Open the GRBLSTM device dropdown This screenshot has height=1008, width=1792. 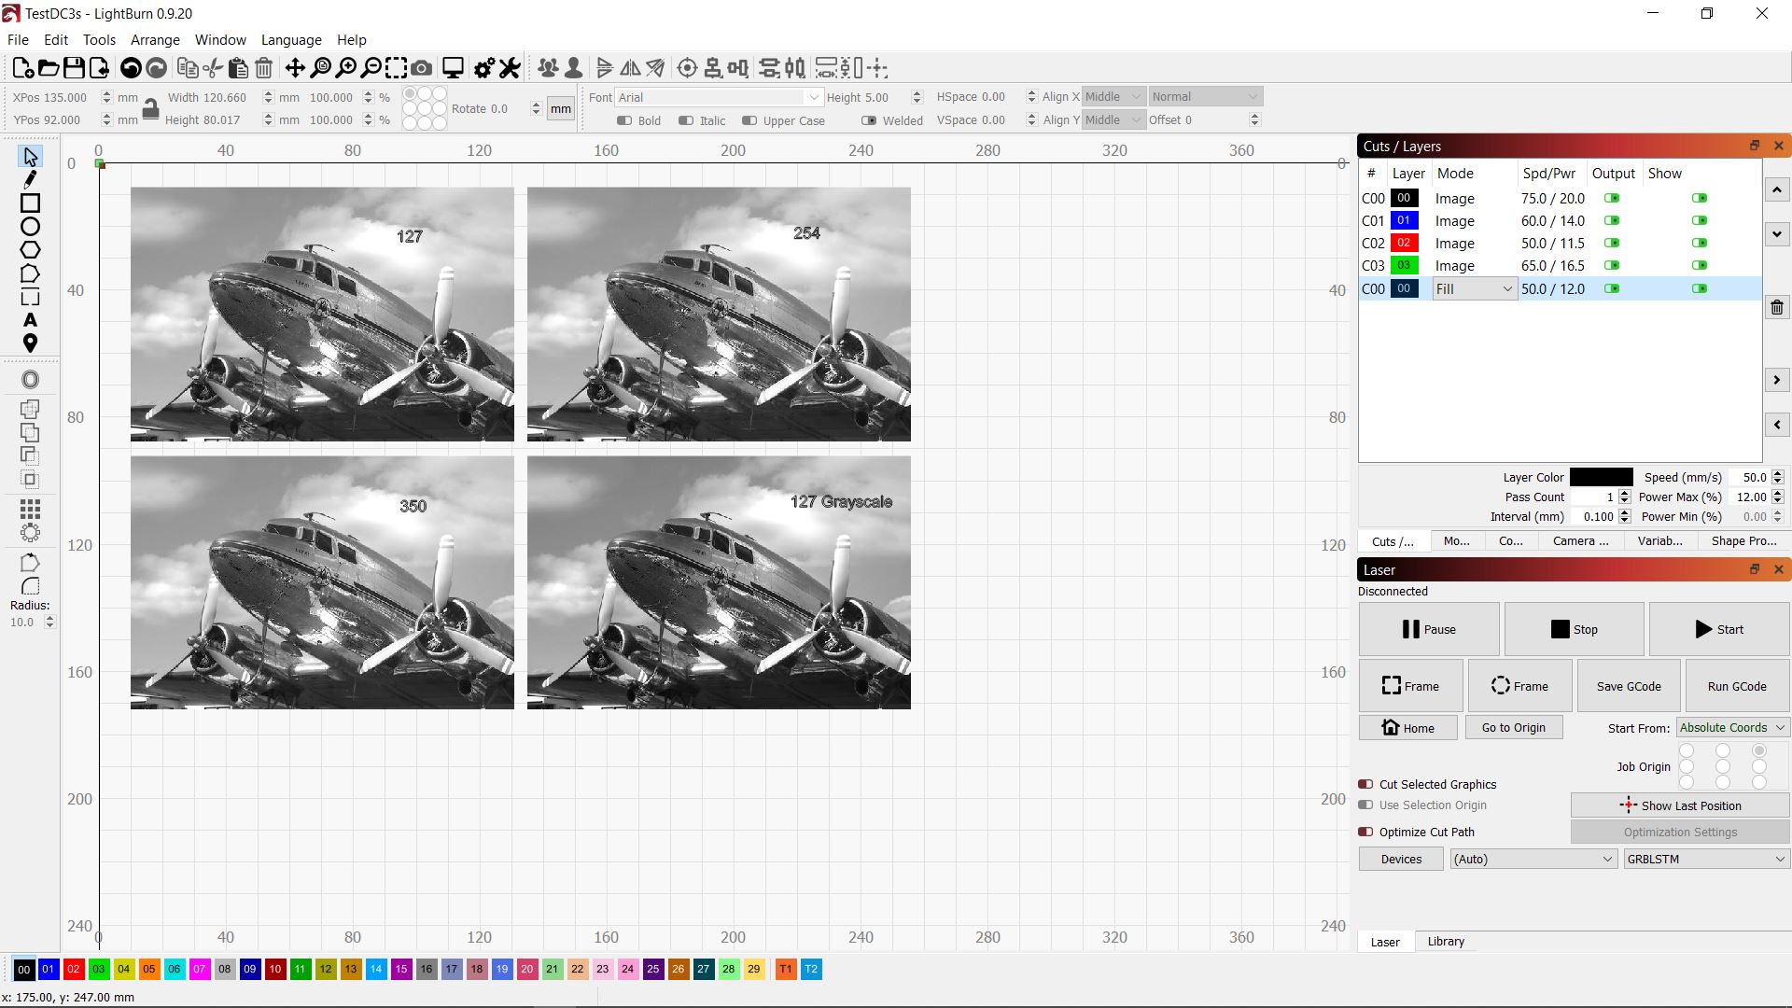tap(1706, 860)
